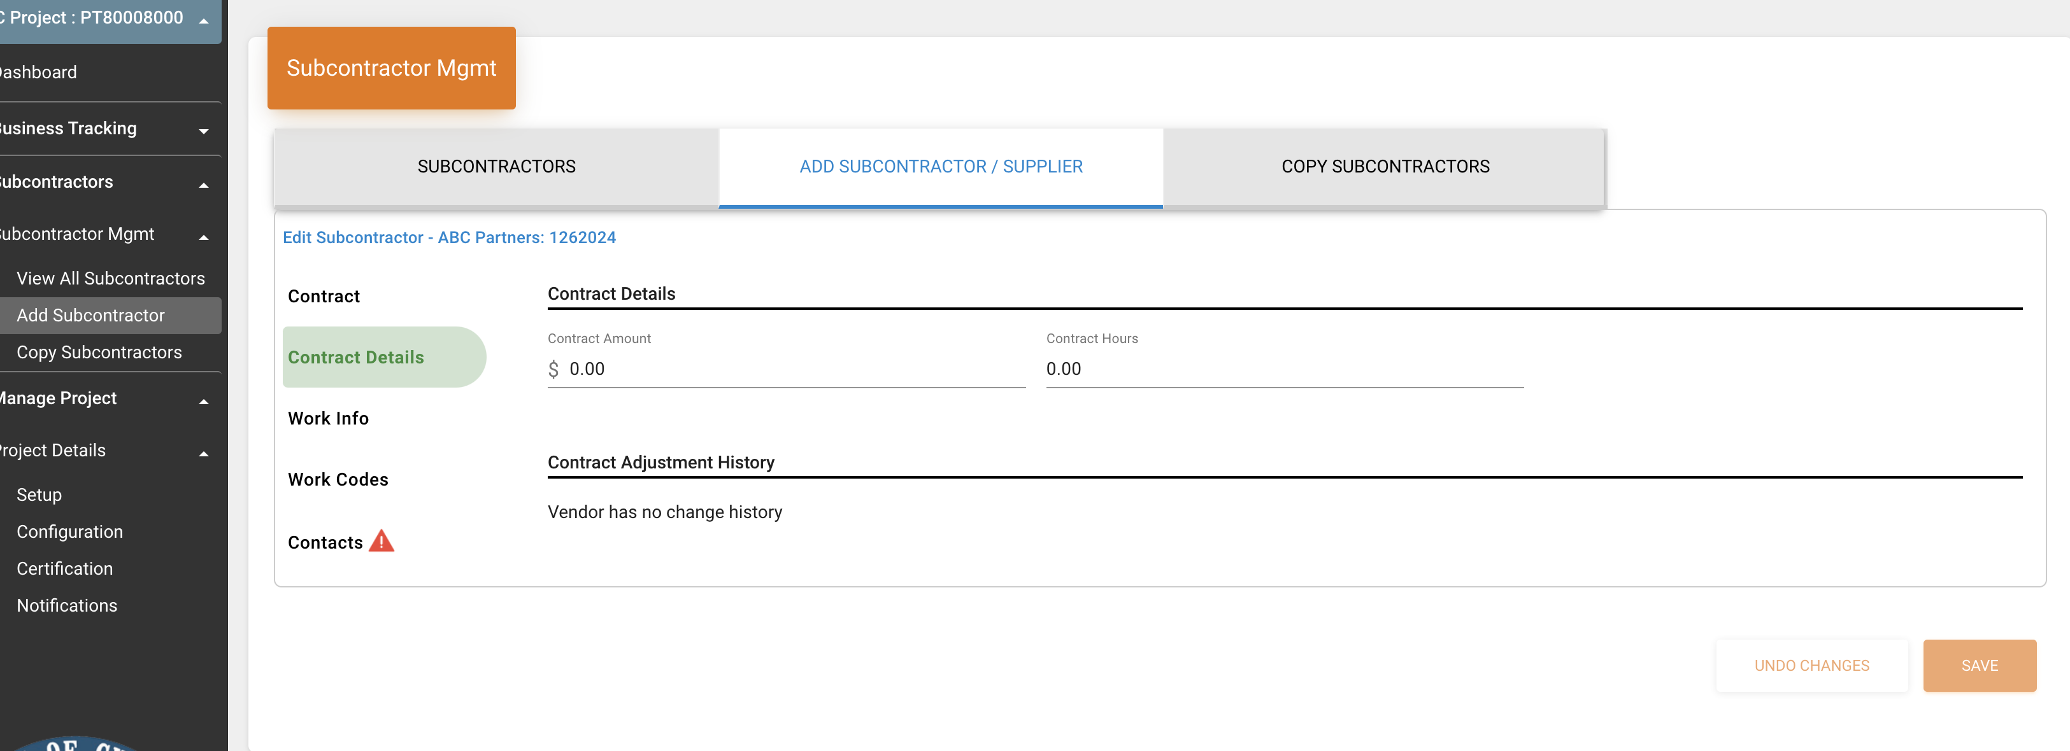This screenshot has height=751, width=2070.
Task: Expand the Business Tracking menu arrow
Action: point(204,131)
